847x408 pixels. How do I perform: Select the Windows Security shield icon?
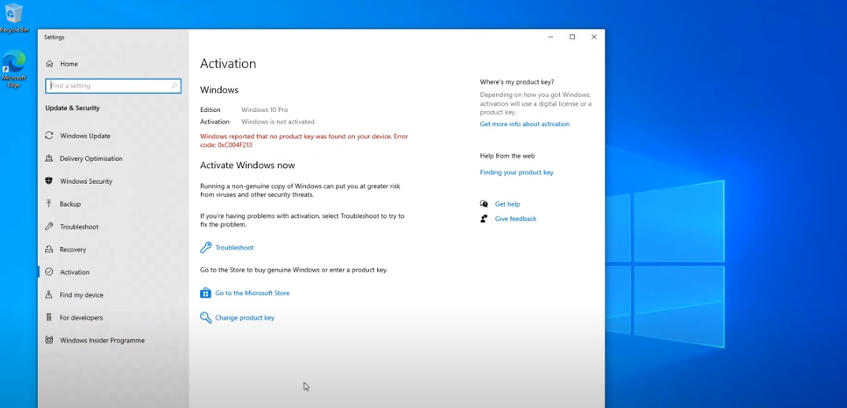tap(49, 181)
